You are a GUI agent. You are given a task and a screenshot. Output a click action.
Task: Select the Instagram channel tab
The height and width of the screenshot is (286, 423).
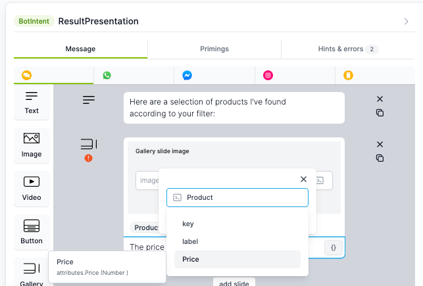point(268,75)
